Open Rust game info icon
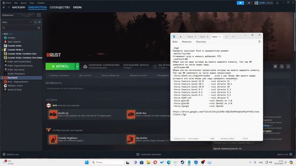 point(282,66)
